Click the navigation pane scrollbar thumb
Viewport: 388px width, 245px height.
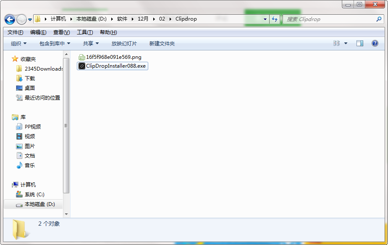66,126
